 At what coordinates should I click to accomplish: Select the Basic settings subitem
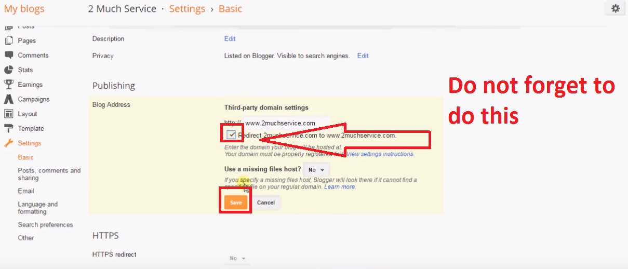[25, 157]
